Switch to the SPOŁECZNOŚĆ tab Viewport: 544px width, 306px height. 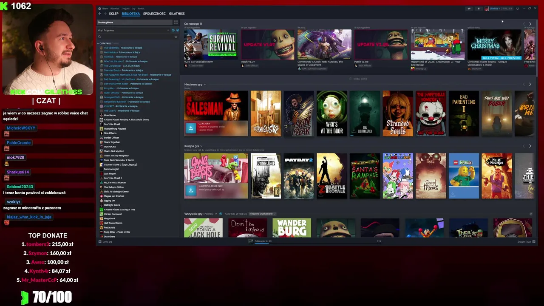(154, 14)
